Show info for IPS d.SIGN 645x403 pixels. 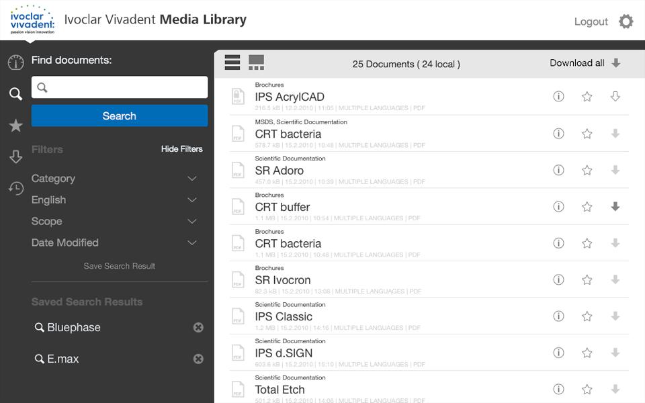click(x=558, y=353)
